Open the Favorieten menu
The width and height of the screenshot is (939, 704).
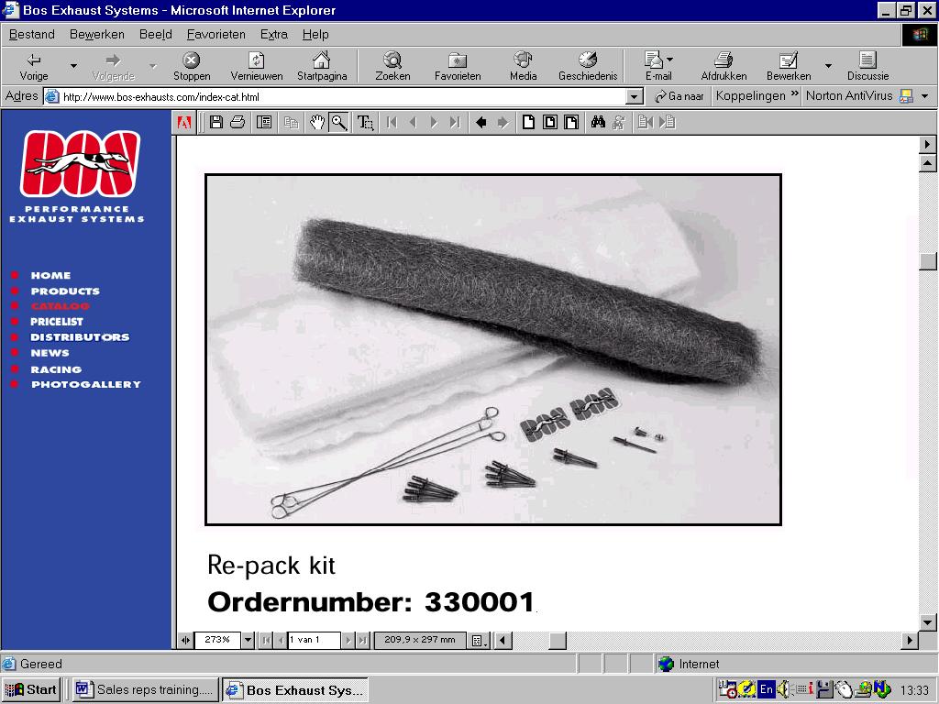coord(215,34)
